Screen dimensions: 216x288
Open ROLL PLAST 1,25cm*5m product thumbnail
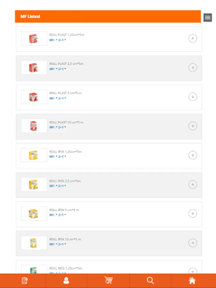pos(34,39)
